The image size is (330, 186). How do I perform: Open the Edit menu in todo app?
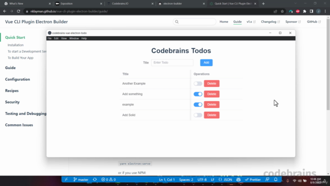coord(56,38)
